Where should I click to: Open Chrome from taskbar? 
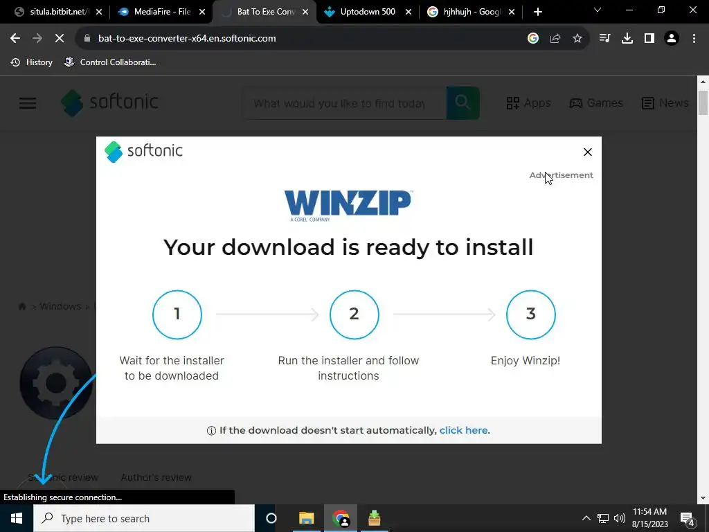click(x=341, y=518)
